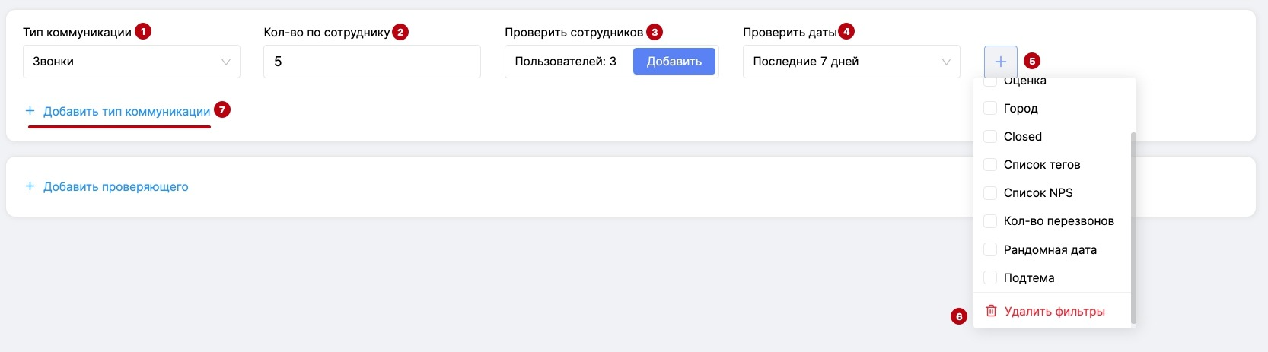1268x352 pixels.
Task: Focus the Кол-во по сотруднику input field
Action: (371, 62)
